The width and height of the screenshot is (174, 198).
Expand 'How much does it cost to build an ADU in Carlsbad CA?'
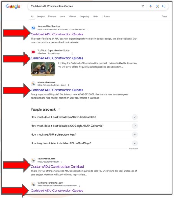point(84,117)
